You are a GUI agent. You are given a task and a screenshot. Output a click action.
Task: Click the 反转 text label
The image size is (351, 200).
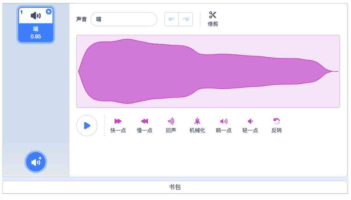tap(277, 131)
